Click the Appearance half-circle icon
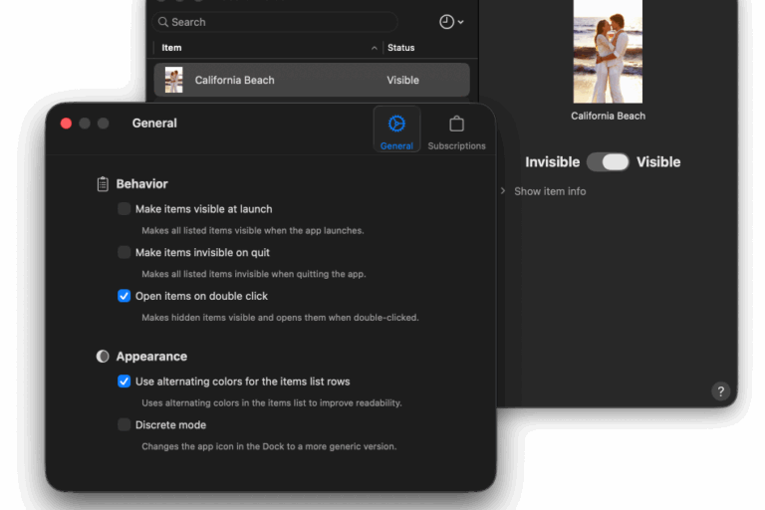Screen dimensions: 765x510 pyautogui.click(x=103, y=357)
